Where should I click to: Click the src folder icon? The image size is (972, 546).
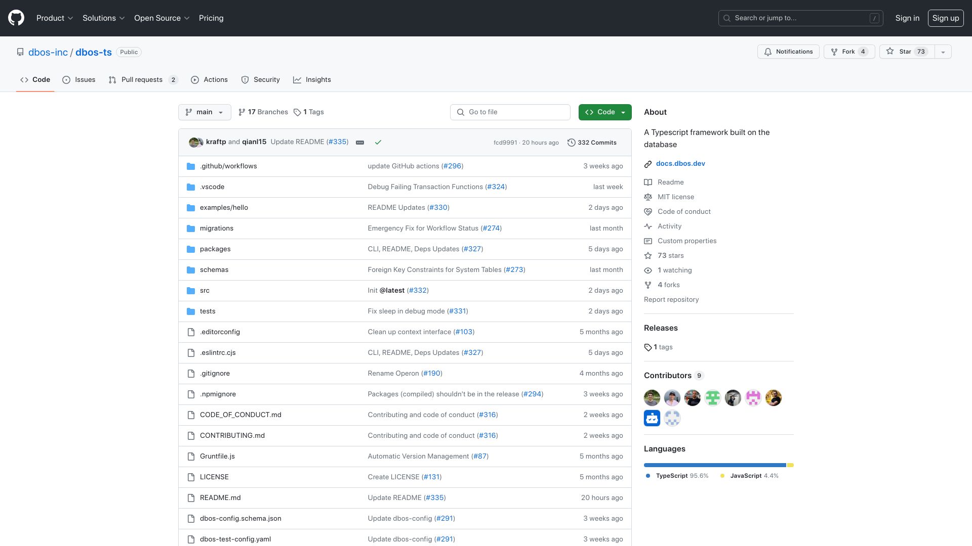pos(191,291)
